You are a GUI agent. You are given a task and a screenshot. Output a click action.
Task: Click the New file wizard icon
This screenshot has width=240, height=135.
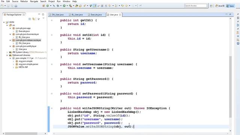coord(2,6)
